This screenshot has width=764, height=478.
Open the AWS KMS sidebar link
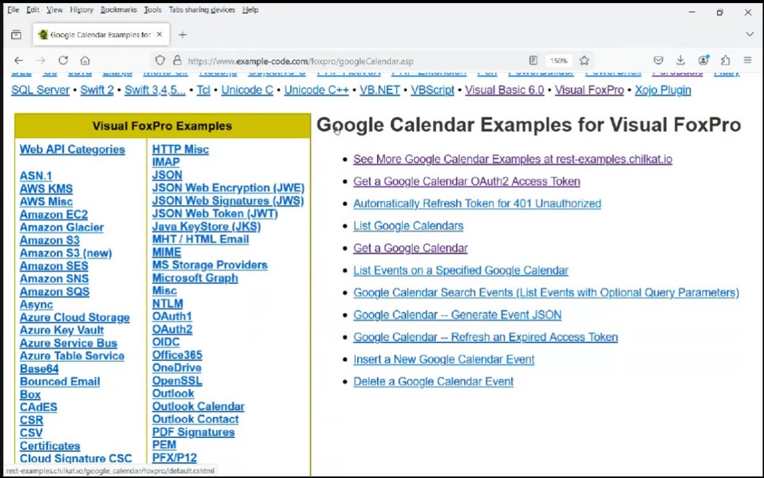click(46, 189)
